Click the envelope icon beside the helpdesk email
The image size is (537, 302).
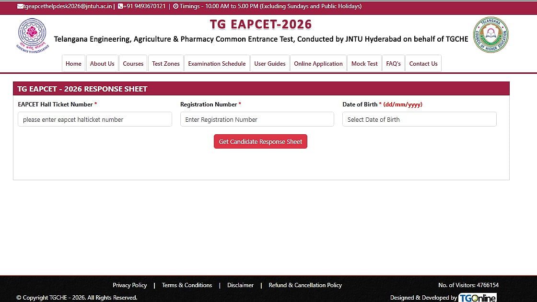click(20, 6)
